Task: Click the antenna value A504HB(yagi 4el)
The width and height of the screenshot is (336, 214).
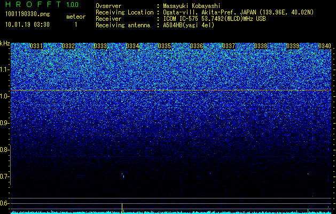Action: tap(189, 25)
